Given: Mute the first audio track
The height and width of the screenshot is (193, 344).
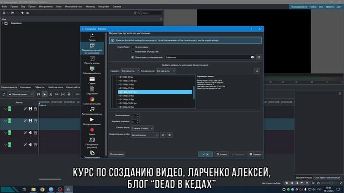Looking at the screenshot, I should (30, 132).
